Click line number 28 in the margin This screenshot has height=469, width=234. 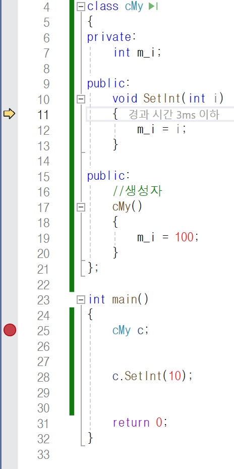[x=43, y=378]
